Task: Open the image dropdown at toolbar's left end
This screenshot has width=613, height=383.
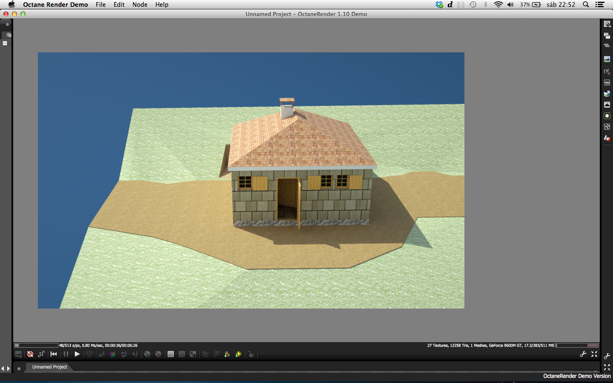Action: pyautogui.click(x=18, y=354)
